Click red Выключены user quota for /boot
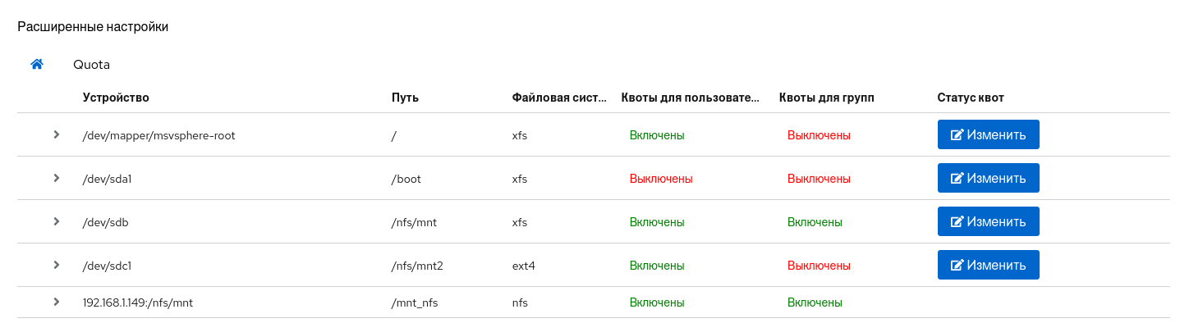This screenshot has height=332, width=1180. 661,178
